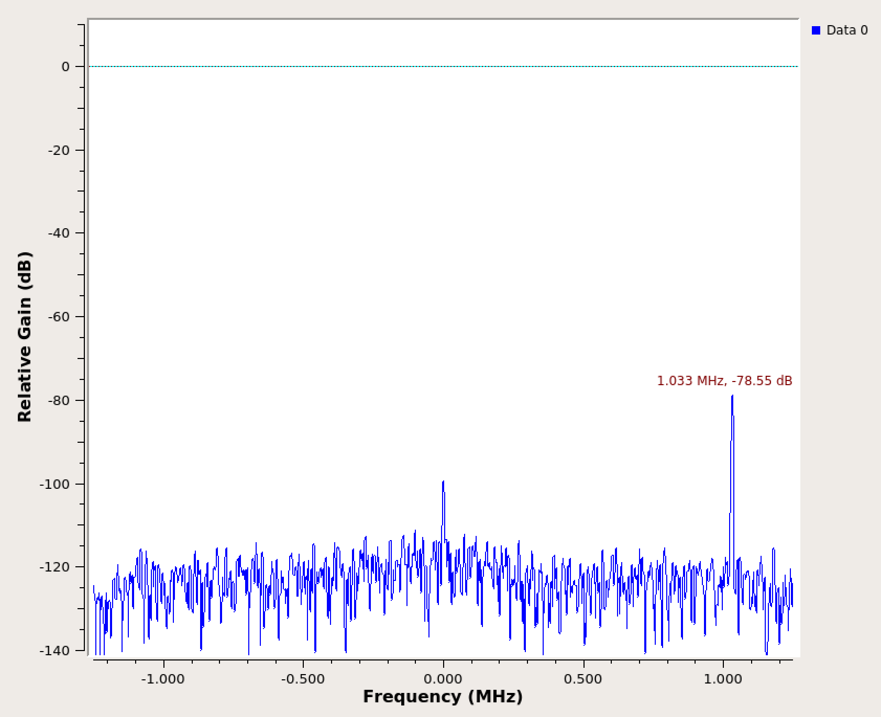The height and width of the screenshot is (717, 881).
Task: Click the DC spike tip at 0.000 MHz
Action: (443, 482)
